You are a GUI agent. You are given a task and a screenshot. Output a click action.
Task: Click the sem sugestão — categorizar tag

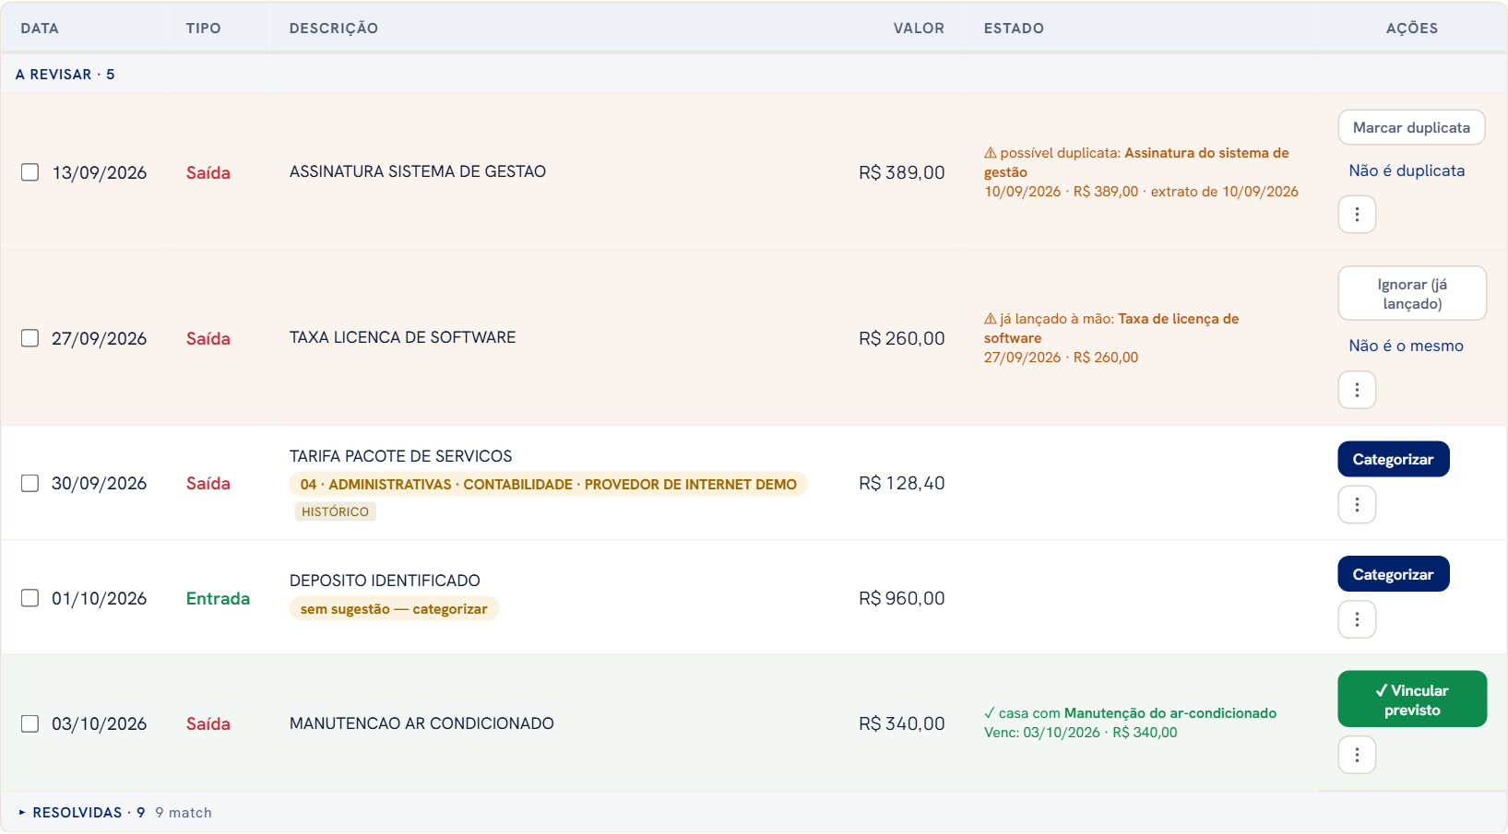click(394, 609)
